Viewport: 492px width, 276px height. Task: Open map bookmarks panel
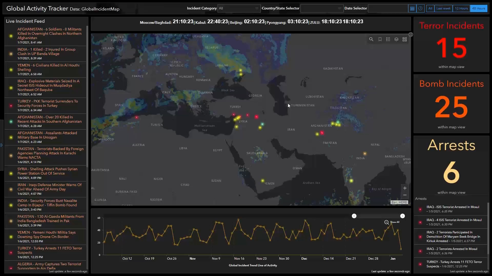point(380,39)
